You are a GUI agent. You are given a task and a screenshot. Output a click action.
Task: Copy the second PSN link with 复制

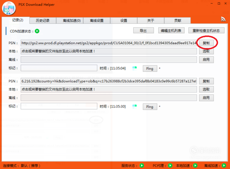pos(206,81)
